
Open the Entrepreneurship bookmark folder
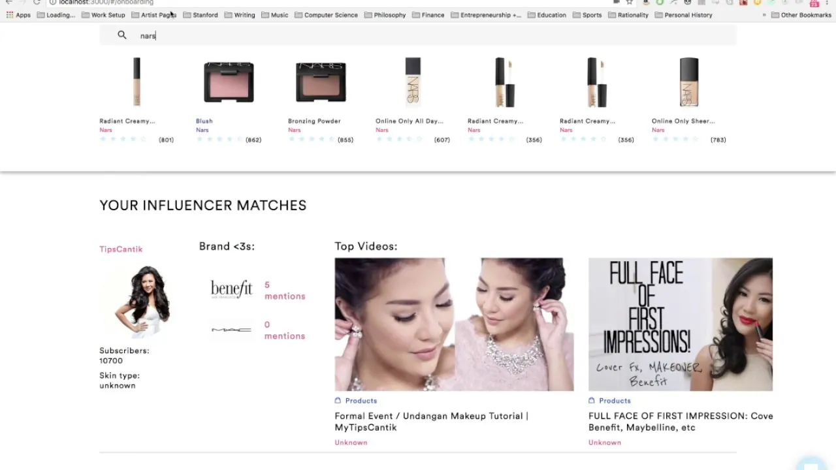[486, 15]
